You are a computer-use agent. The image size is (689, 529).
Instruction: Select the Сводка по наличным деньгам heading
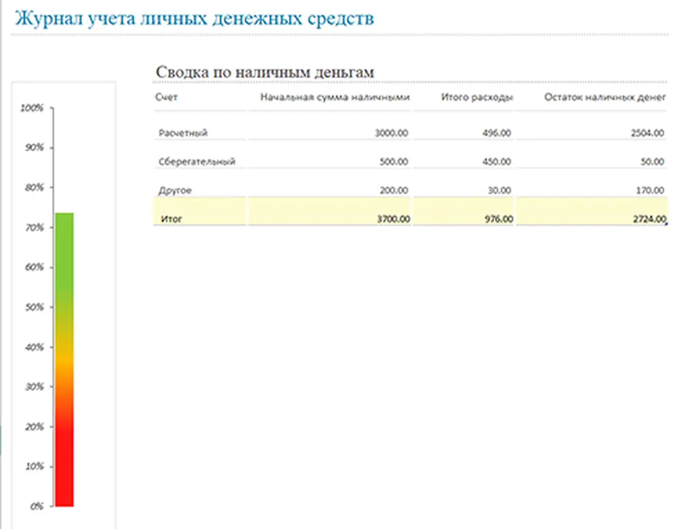pyautogui.click(x=264, y=72)
